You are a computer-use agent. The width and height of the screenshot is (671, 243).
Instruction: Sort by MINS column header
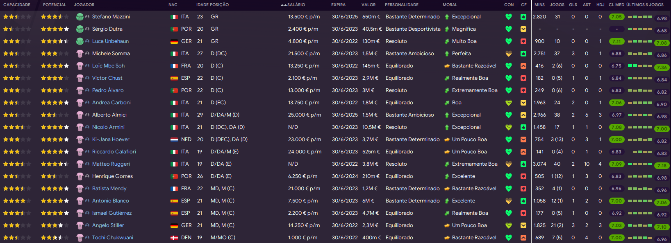click(x=539, y=5)
